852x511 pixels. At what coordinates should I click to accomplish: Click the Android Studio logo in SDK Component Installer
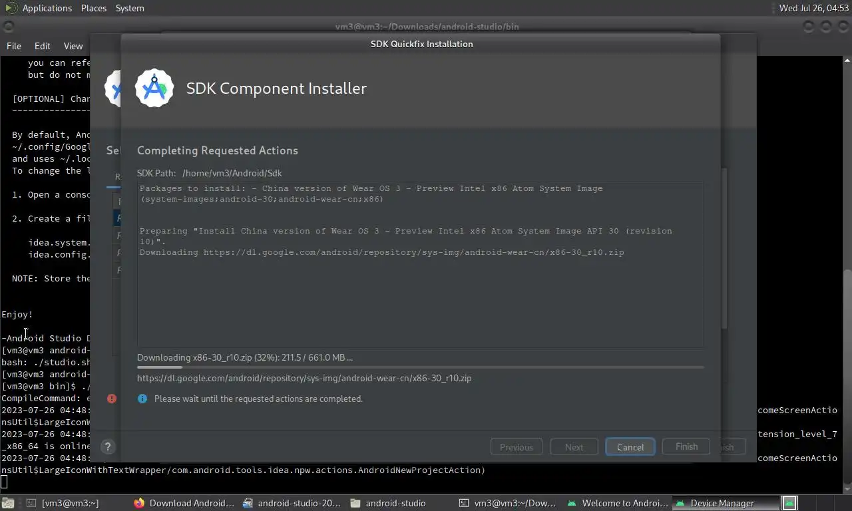click(x=154, y=88)
